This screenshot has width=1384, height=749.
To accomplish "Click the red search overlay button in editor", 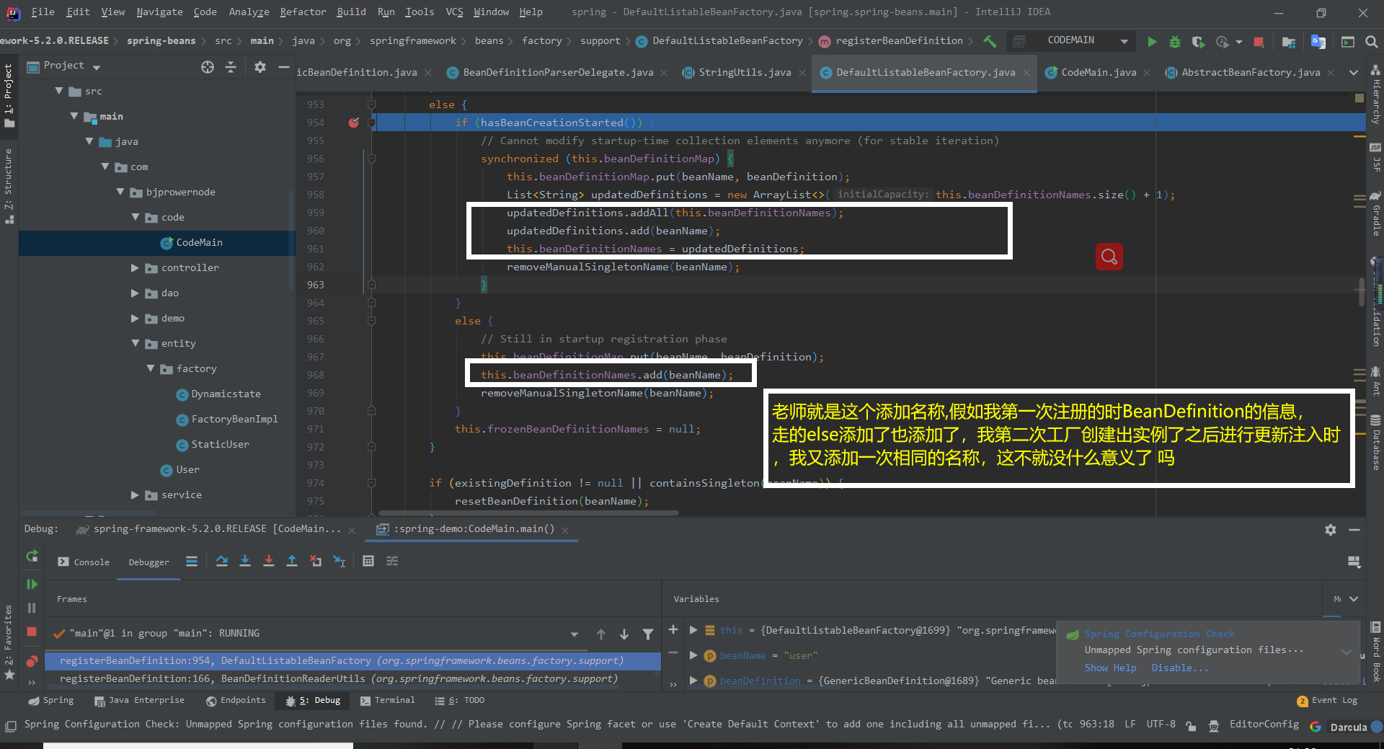I will pos(1109,257).
